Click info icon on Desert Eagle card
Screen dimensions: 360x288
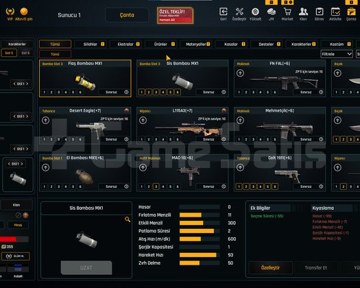point(126,139)
